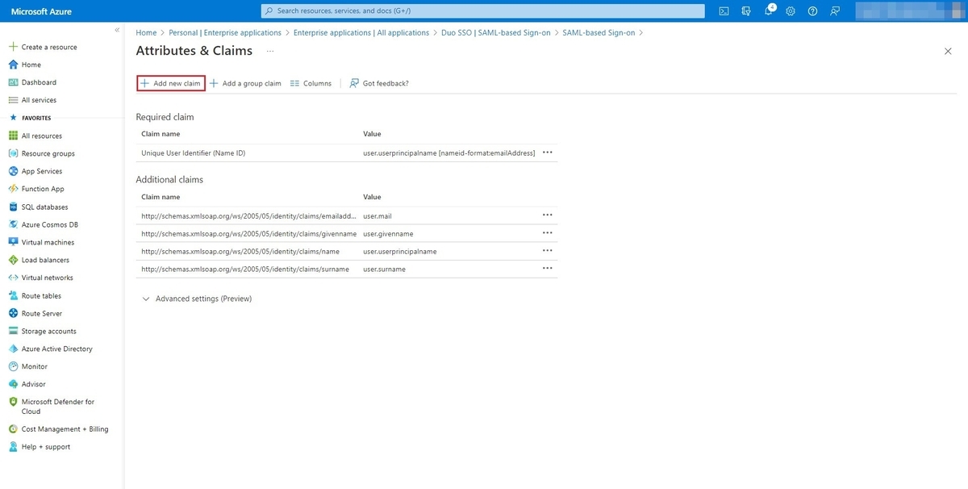
Task: Open portal settings gear icon
Action: pos(791,11)
